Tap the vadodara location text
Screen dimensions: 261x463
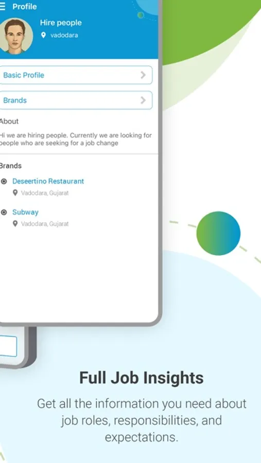(64, 35)
